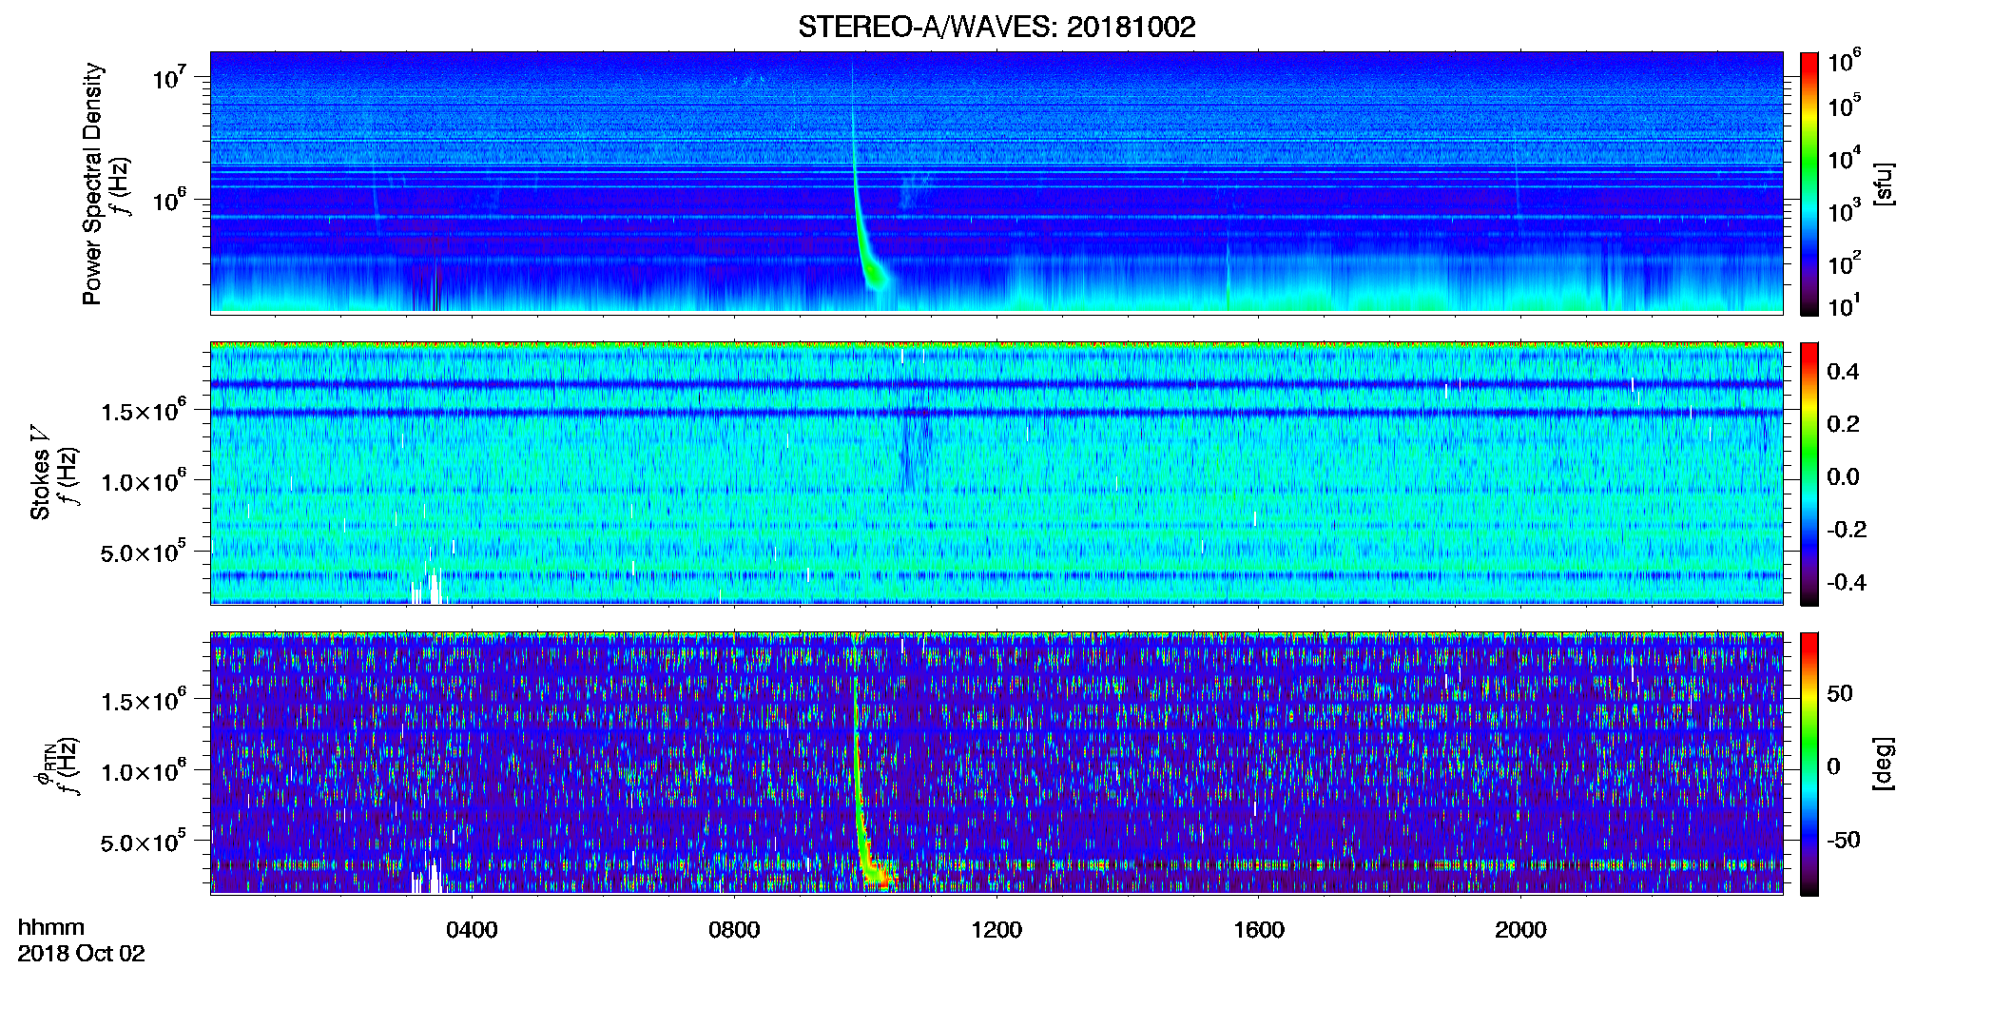Click the Stokes V colorbar
The image size is (1993, 1027).
pyautogui.click(x=1809, y=474)
